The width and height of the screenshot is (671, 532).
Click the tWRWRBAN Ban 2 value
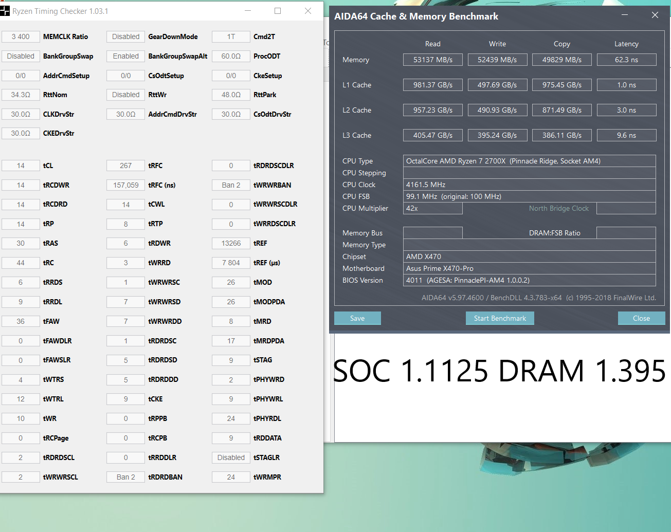point(231,185)
